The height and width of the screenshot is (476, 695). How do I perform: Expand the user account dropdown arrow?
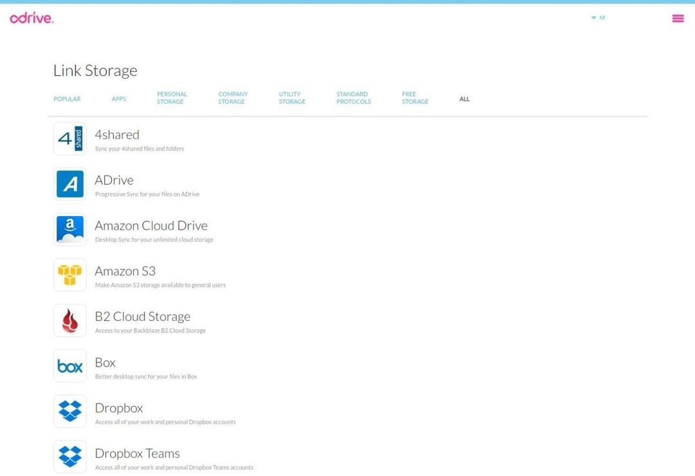click(593, 18)
